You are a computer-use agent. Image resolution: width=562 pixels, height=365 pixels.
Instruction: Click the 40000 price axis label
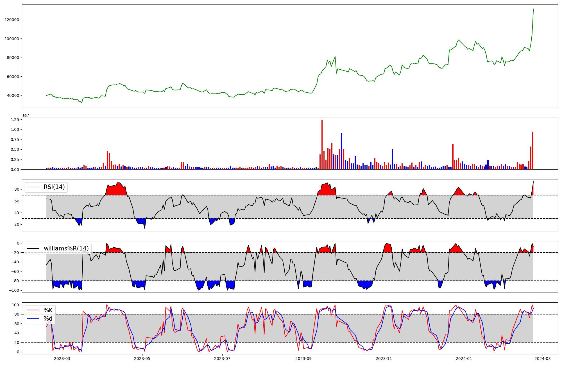tap(13, 95)
